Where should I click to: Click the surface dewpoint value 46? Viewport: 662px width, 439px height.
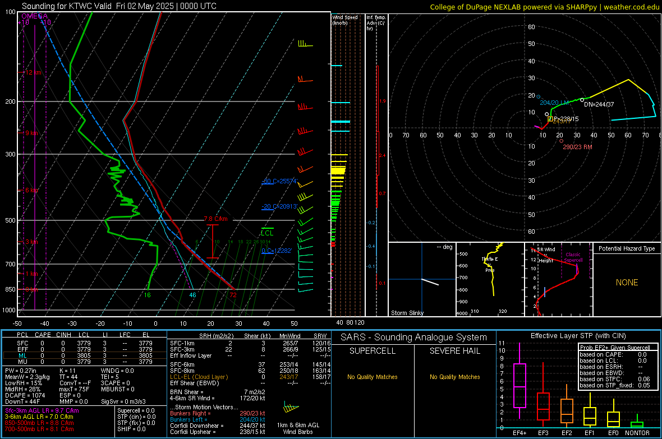pos(192,295)
